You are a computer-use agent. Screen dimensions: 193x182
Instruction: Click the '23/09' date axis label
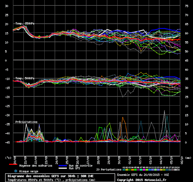tap(46, 160)
